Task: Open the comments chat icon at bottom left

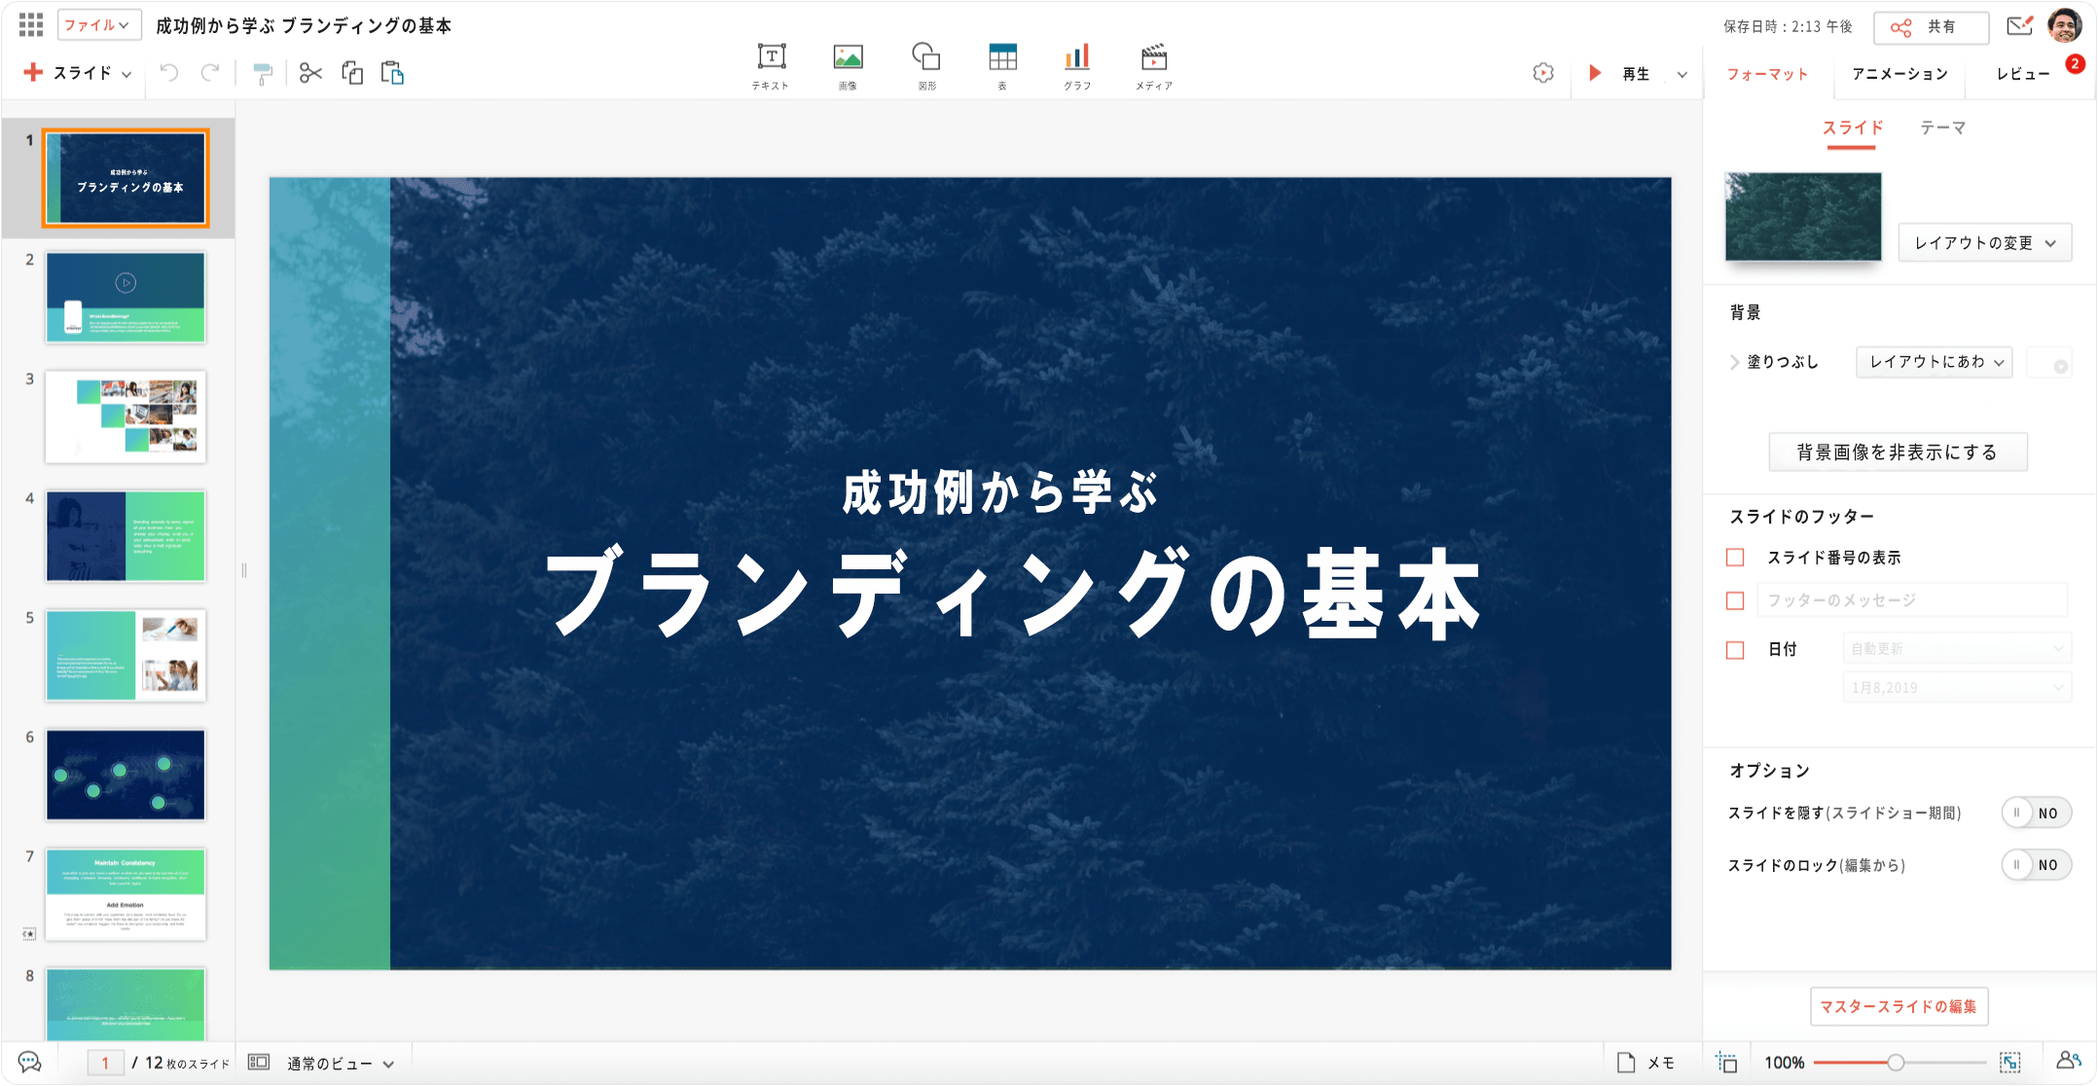Action: [x=29, y=1063]
